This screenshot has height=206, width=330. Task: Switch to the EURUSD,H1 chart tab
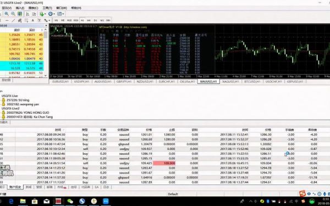(x=61, y=81)
